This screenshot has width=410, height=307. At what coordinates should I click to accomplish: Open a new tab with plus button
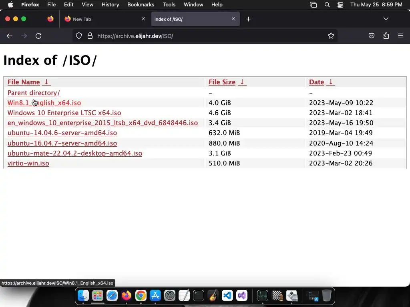click(x=248, y=19)
